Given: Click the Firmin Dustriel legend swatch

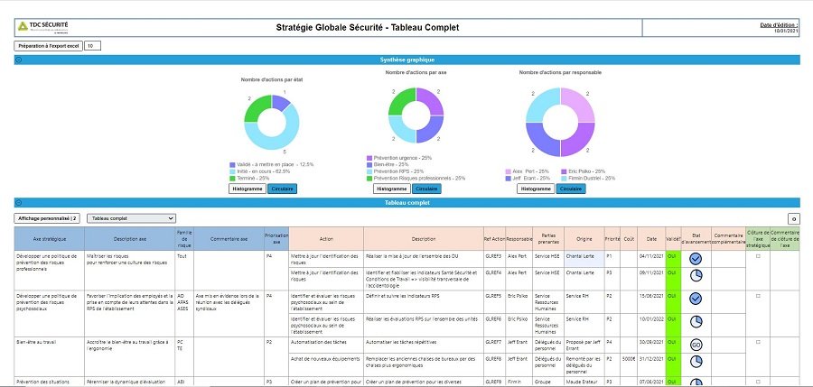Looking at the screenshot, I should pos(564,179).
